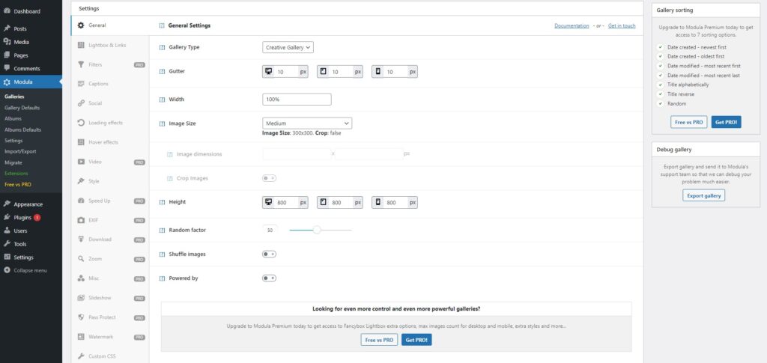Image resolution: width=767 pixels, height=363 pixels.
Task: Click the tablet icon in Gutter row
Action: tap(324, 72)
